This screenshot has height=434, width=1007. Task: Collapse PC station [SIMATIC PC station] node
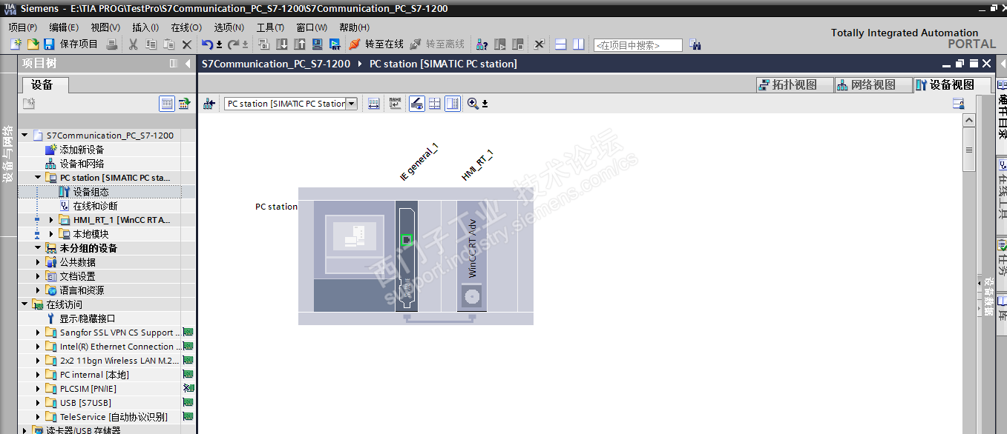click(38, 178)
